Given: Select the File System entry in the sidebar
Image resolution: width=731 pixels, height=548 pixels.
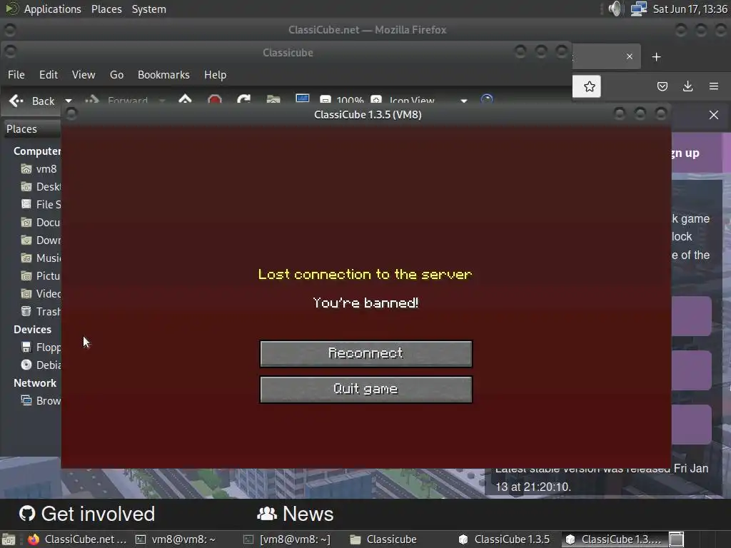Looking at the screenshot, I should [x=41, y=205].
